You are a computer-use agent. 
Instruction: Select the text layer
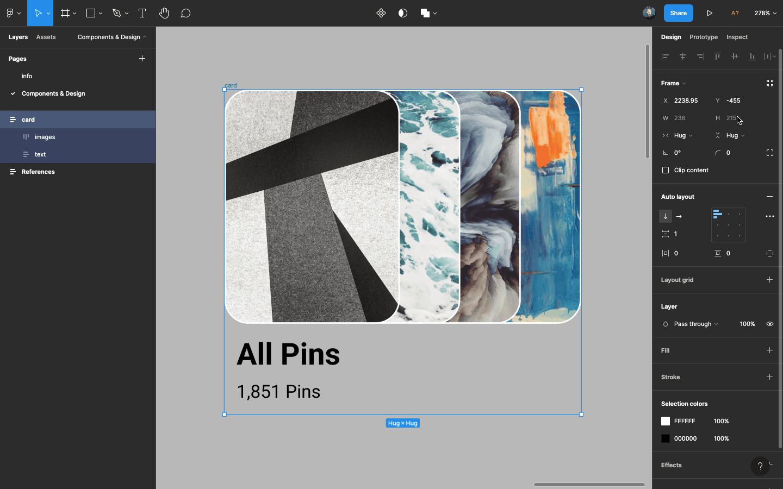click(78, 154)
